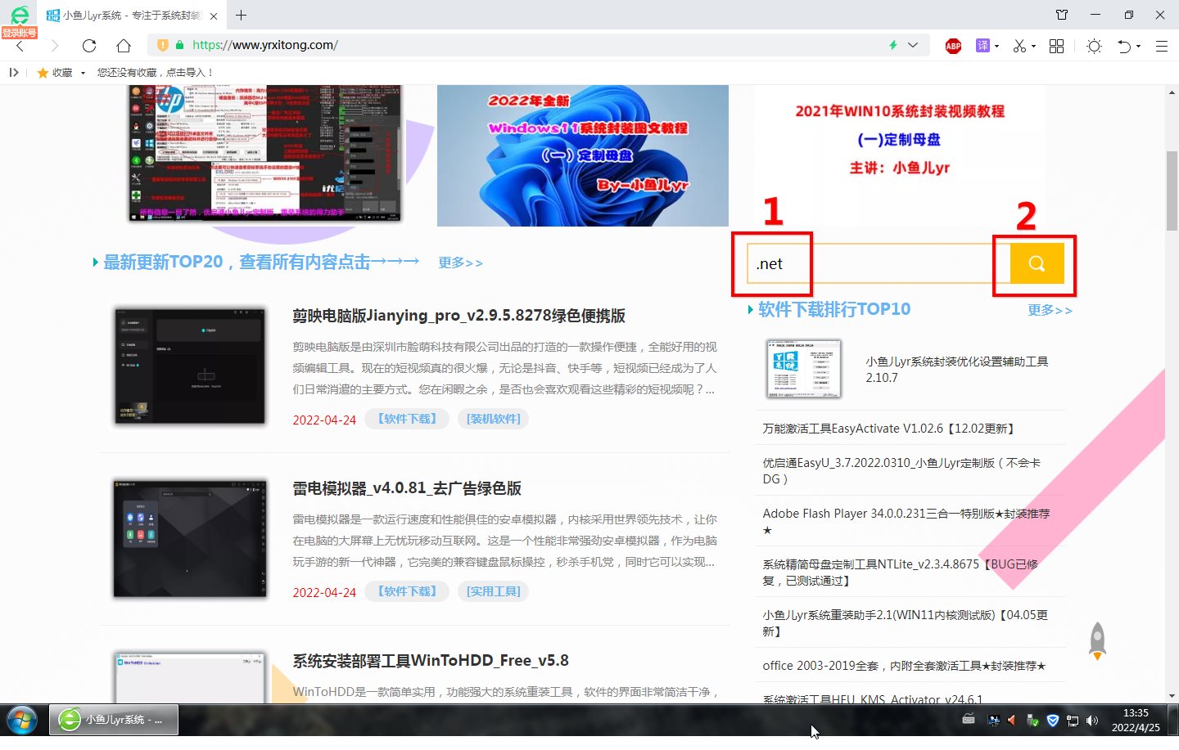The image size is (1179, 750).
Task: Click 软件下载 tag under 剪映电脑版 article
Action: click(407, 419)
